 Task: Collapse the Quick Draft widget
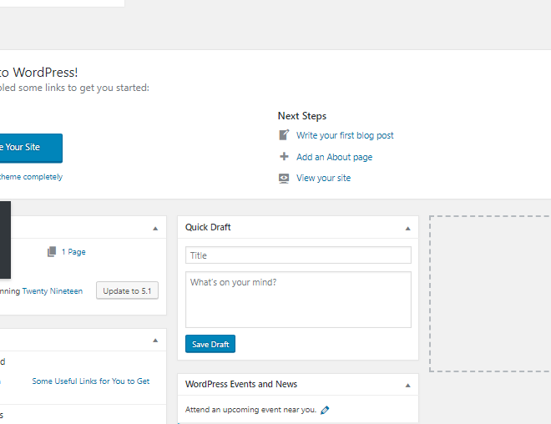pyautogui.click(x=407, y=229)
